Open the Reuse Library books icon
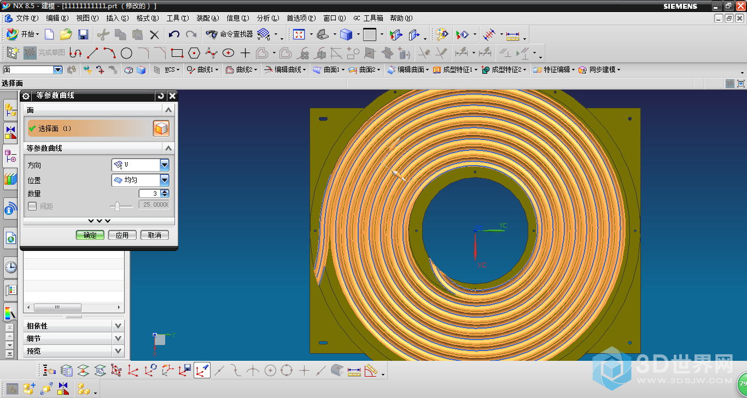Viewport: 747px width, 398px height. [x=10, y=179]
